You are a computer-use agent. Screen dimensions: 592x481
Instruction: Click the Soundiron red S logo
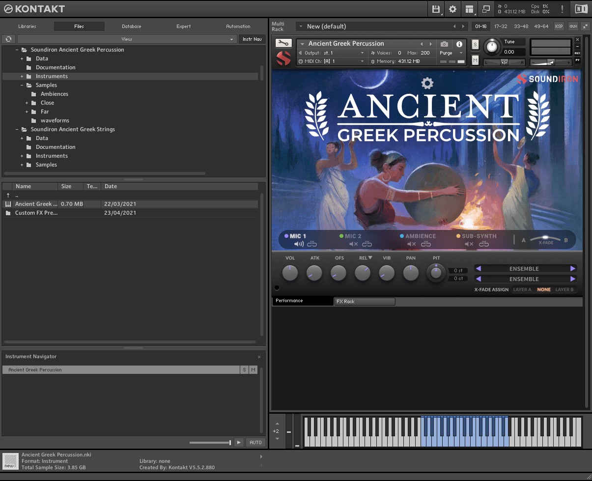[x=283, y=58]
